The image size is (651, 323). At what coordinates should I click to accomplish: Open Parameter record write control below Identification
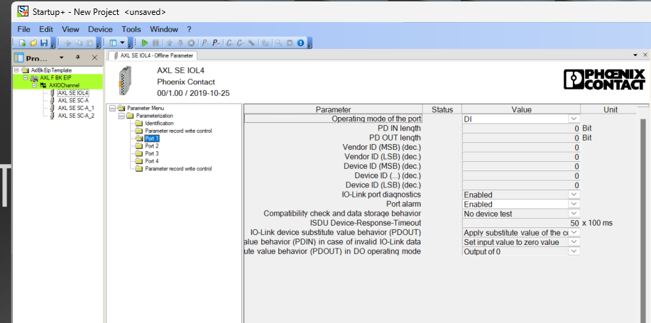point(178,131)
